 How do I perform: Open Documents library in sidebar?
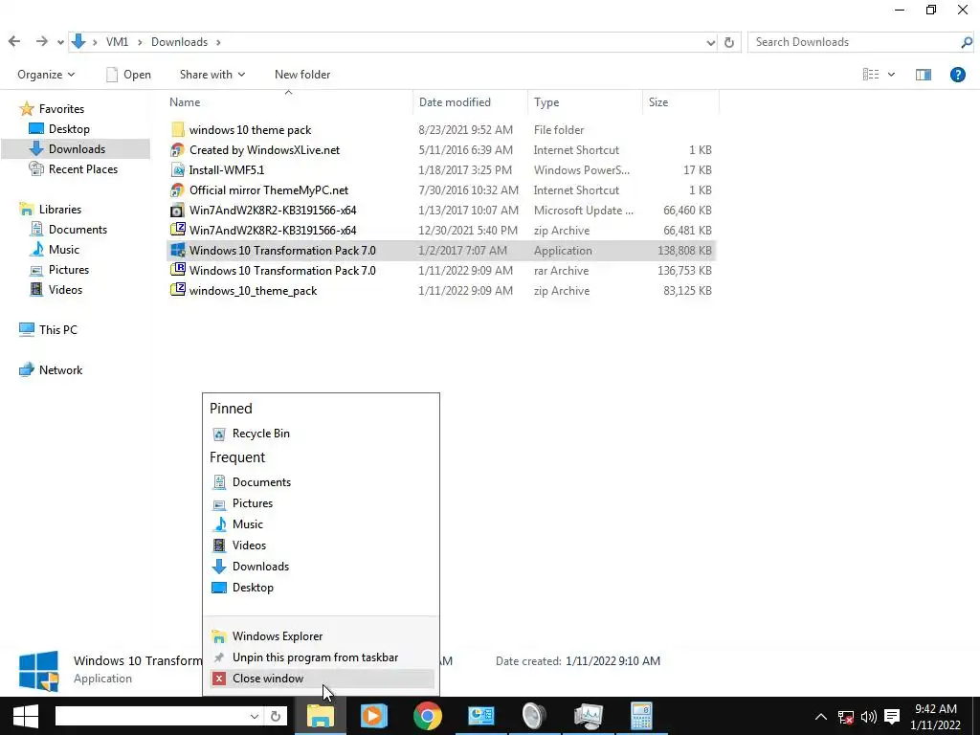[x=69, y=230]
